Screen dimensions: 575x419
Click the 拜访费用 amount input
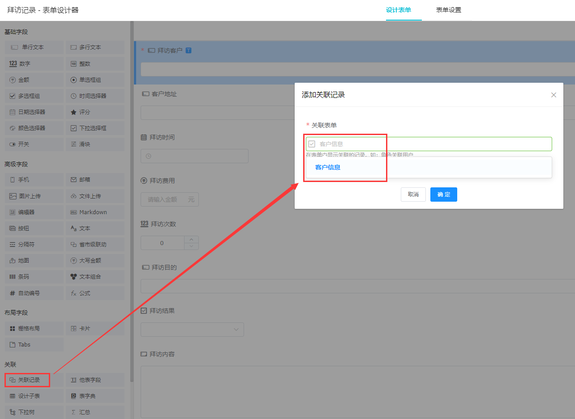(x=170, y=199)
